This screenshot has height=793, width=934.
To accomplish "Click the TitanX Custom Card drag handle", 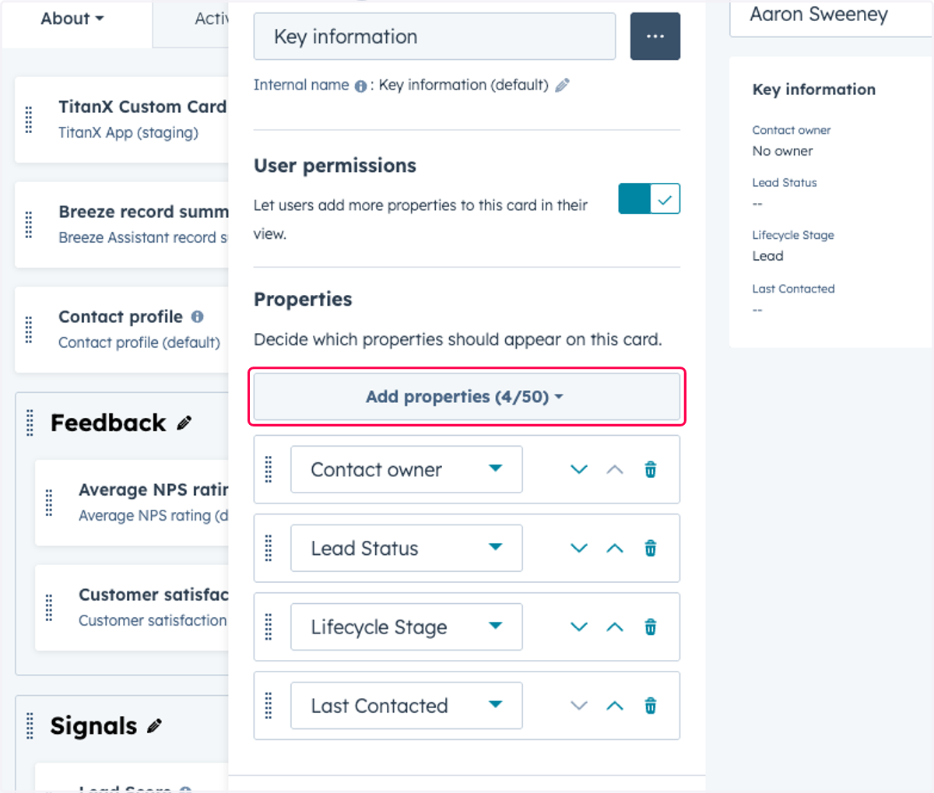I will tap(30, 120).
